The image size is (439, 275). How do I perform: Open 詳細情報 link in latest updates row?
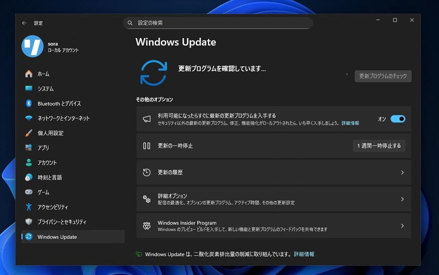pyautogui.click(x=350, y=123)
